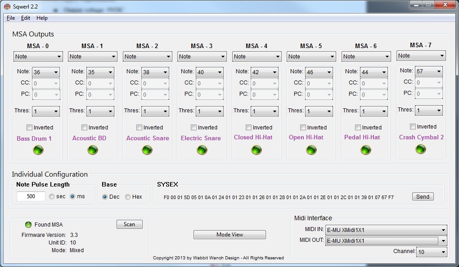Viewport: 459px width, 267px height.
Task: Click the Open Hi-Hat green LED
Action: 311,151
